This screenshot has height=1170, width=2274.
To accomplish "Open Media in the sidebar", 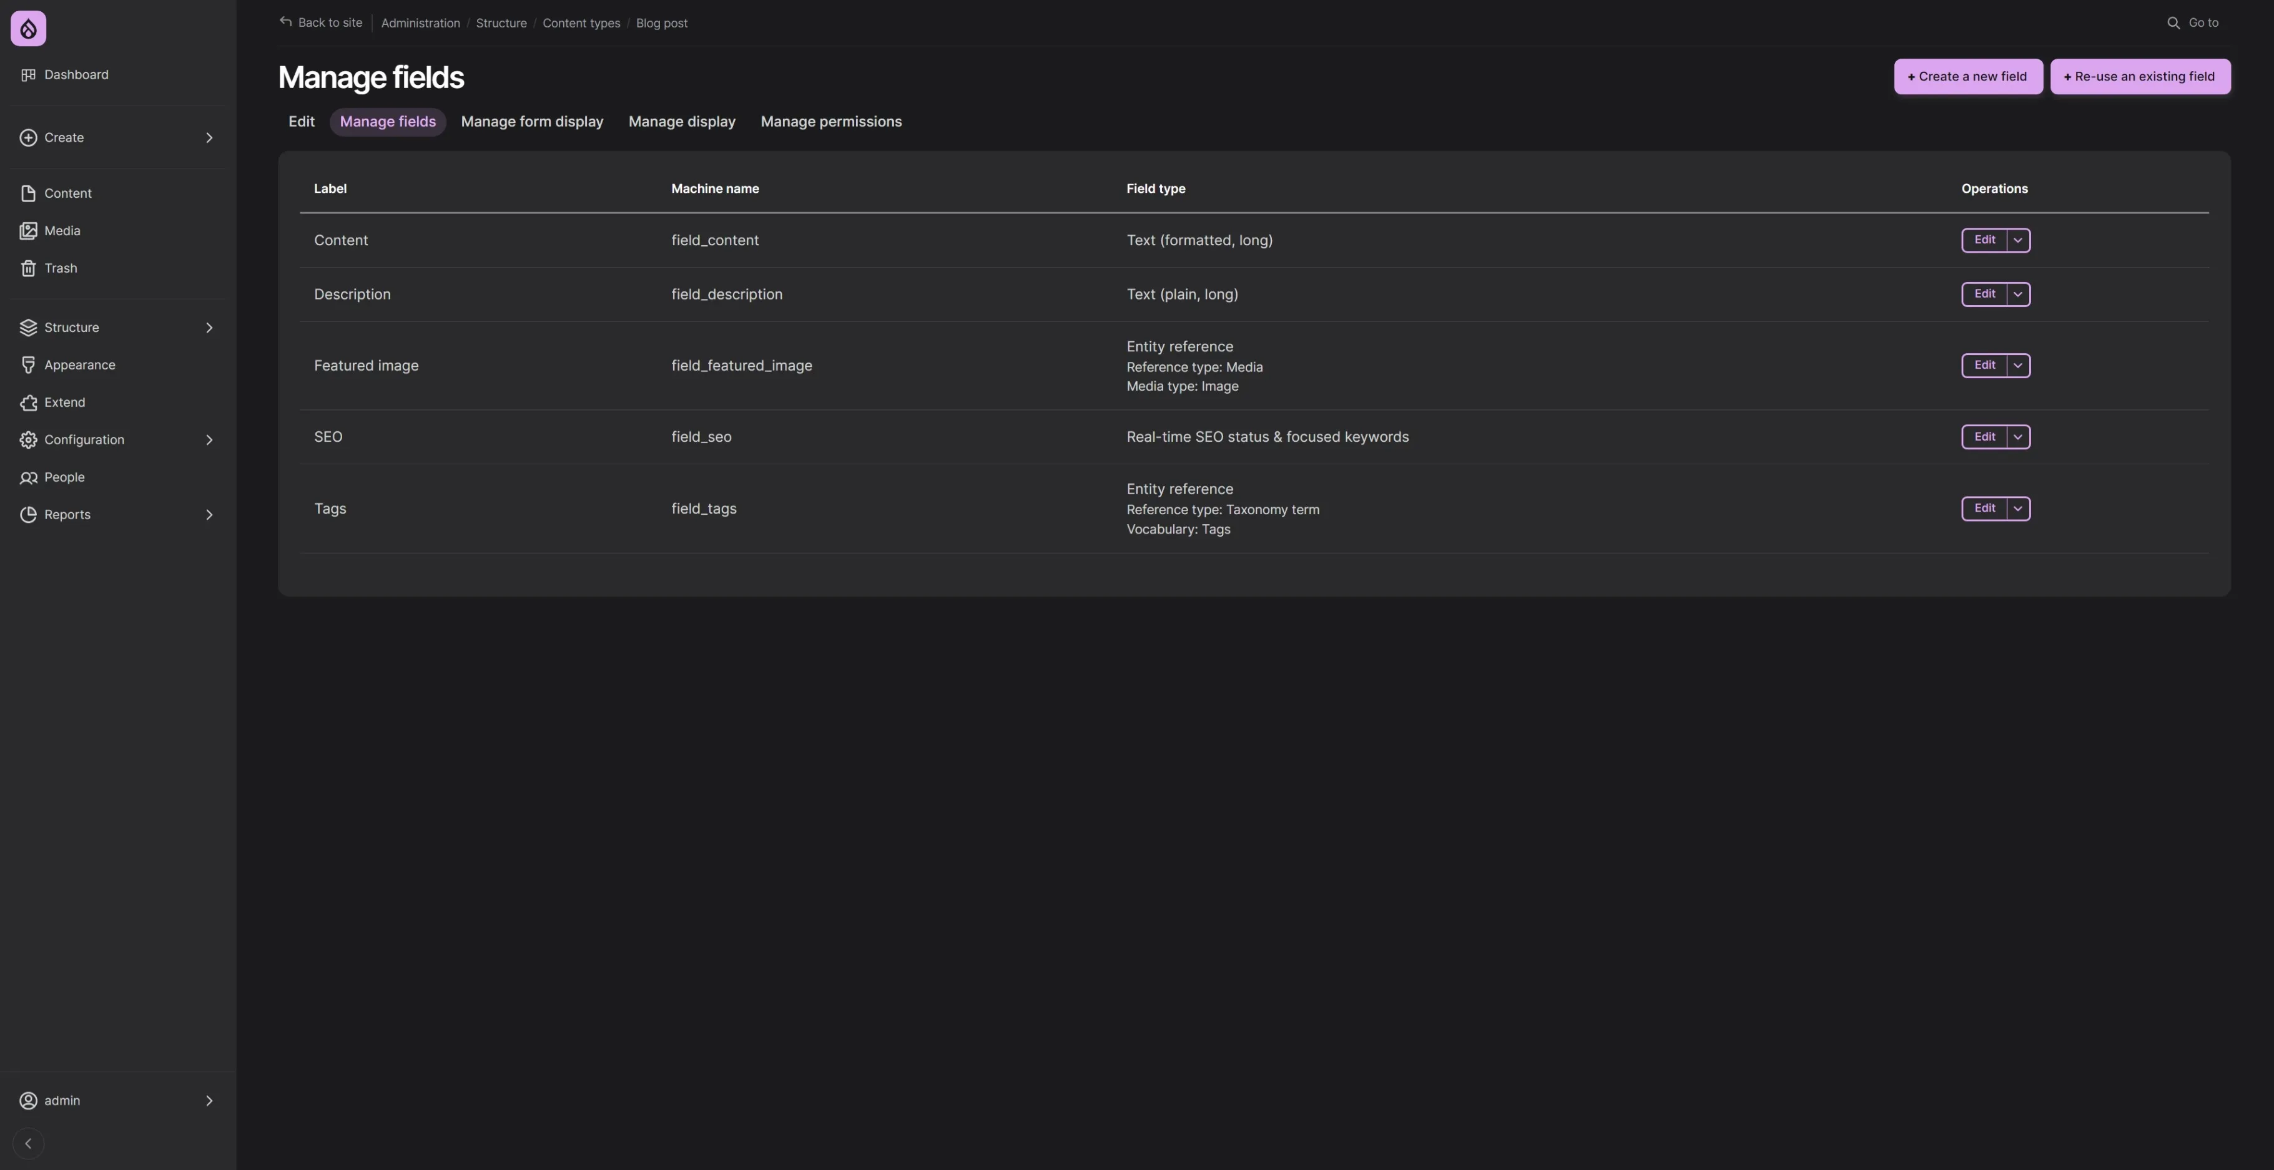I will coord(62,231).
